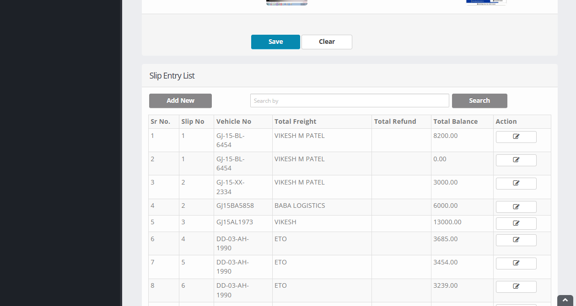Click the Total Balance column header
The image size is (576, 306).
[x=455, y=121]
